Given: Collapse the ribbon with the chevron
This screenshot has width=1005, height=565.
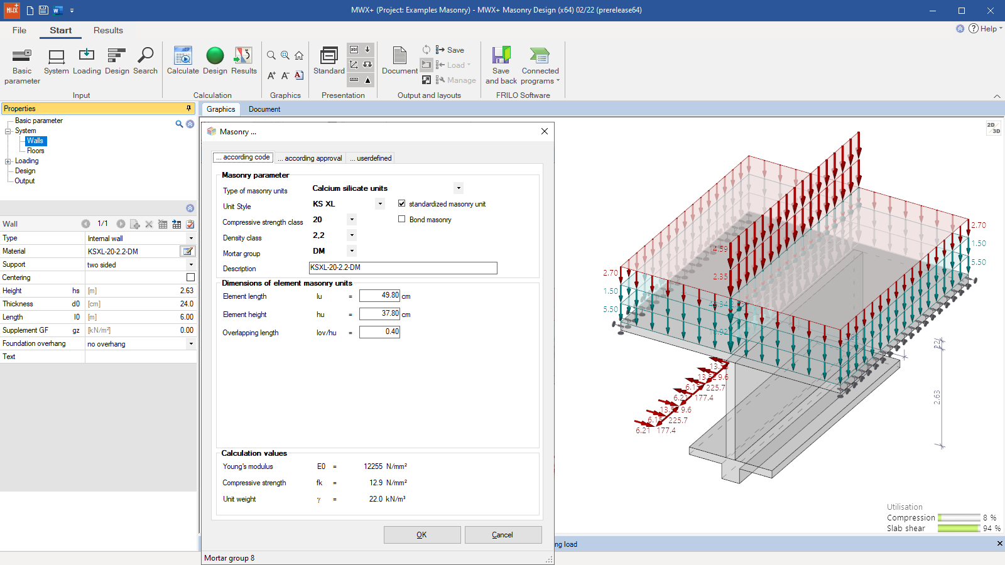Looking at the screenshot, I should pyautogui.click(x=997, y=96).
